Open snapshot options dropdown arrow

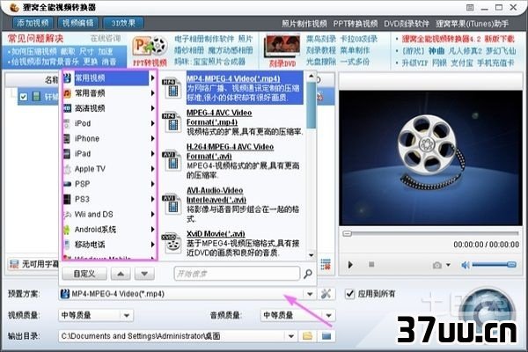tap(448, 265)
